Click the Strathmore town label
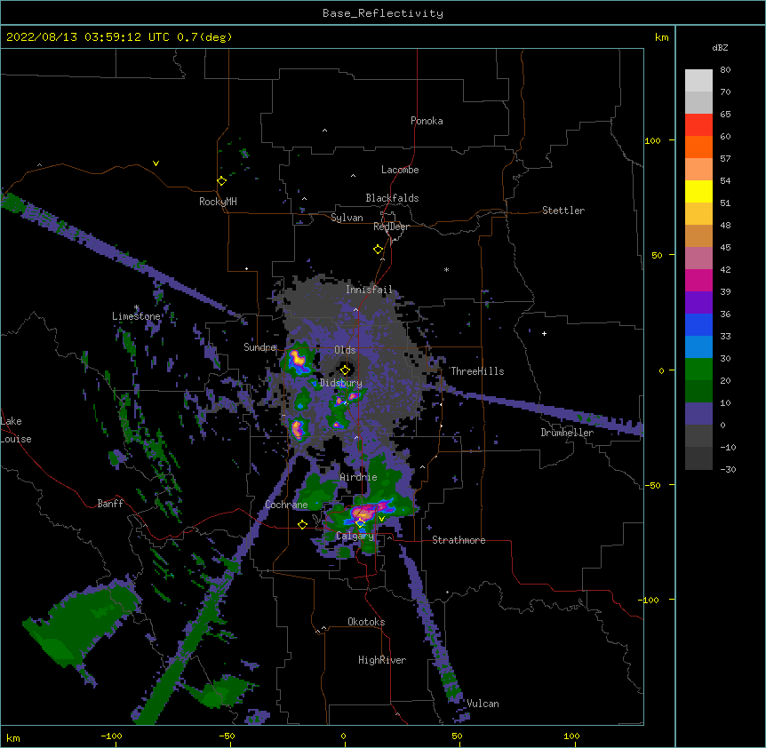This screenshot has height=748, width=766. (x=459, y=540)
